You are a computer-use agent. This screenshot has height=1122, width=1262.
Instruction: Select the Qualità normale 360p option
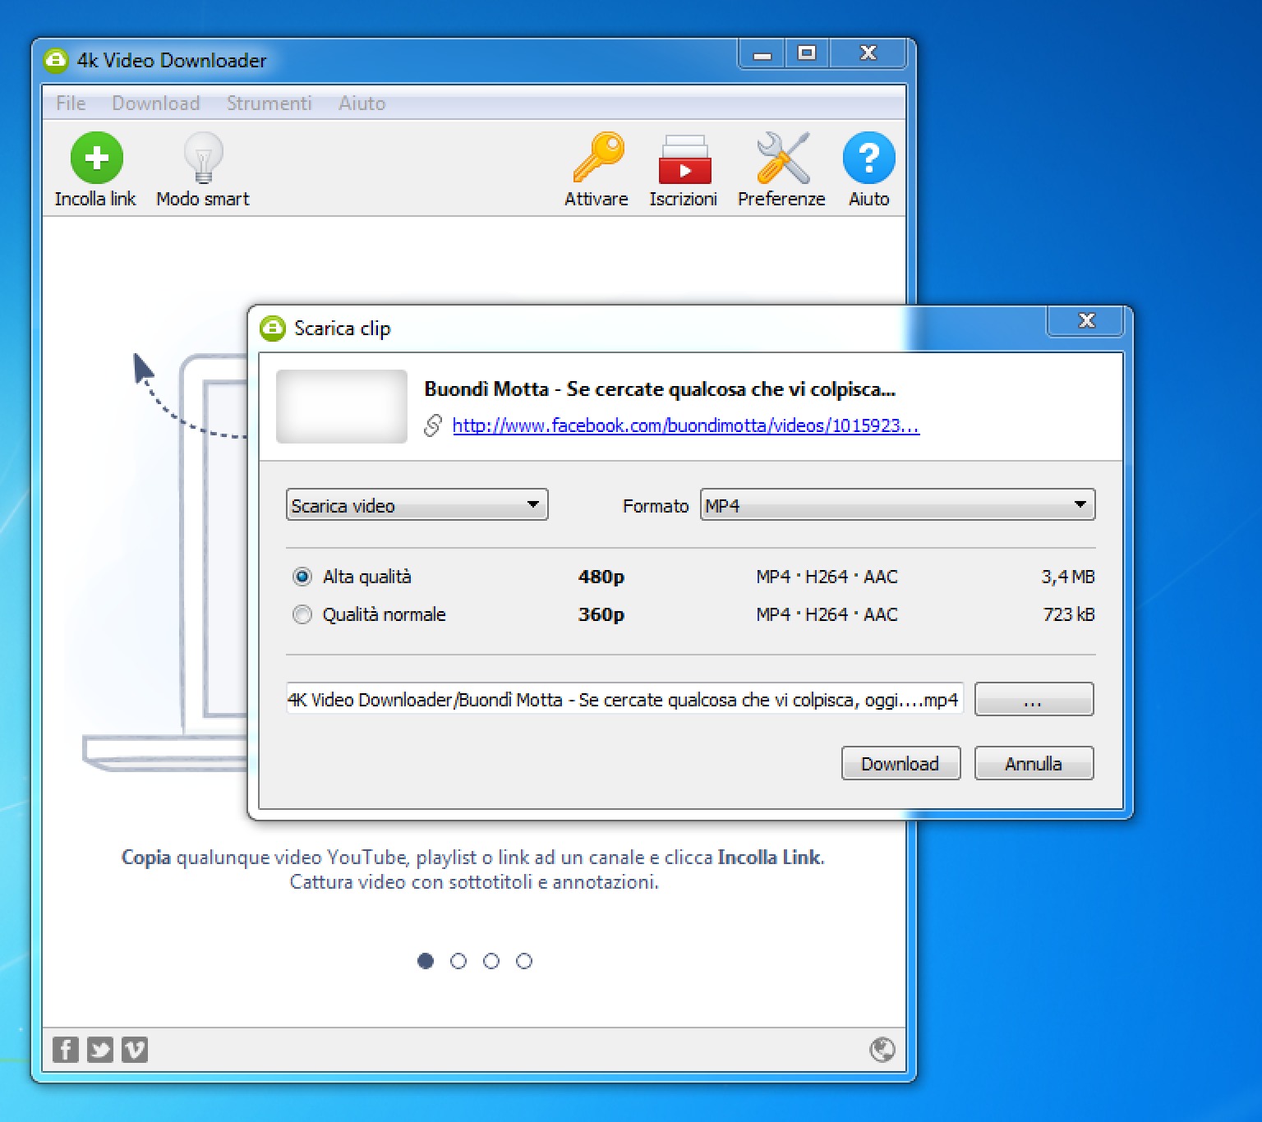point(302,614)
